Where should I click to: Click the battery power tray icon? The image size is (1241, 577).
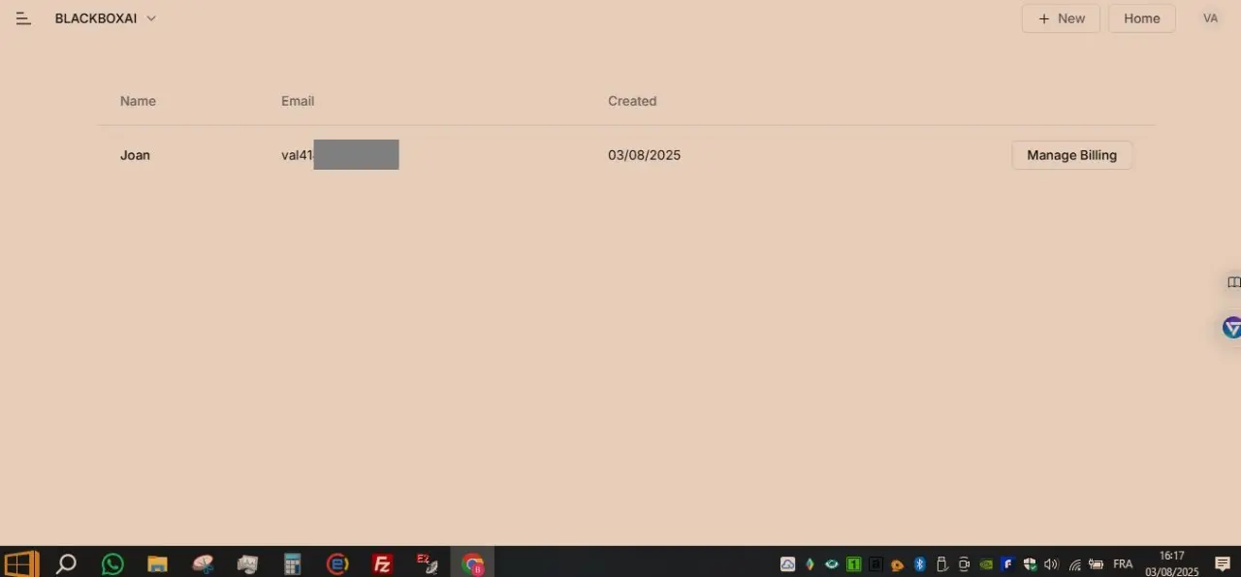pos(1097,563)
